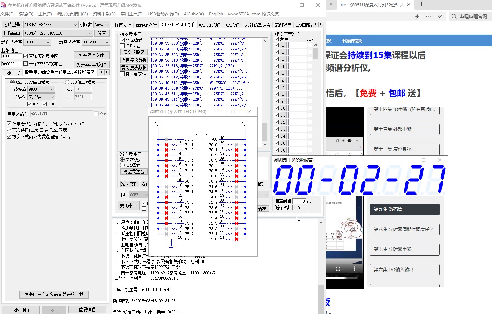Open 第八集 定时器周期性调度任务 episode link
Image resolution: width=492 pixels, height=314 pixels.
404,229
